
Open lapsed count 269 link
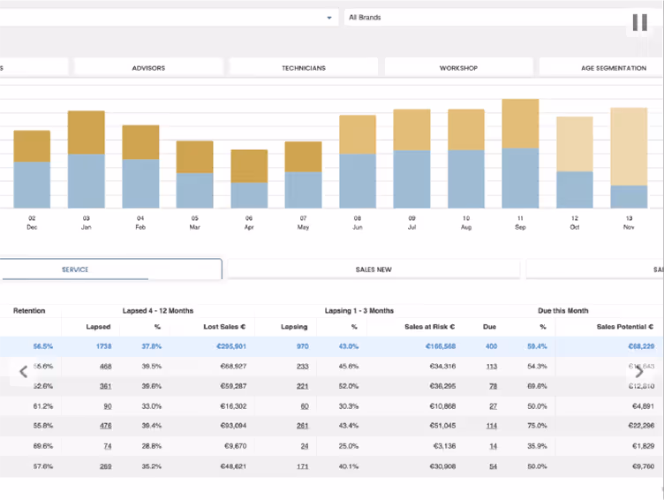(x=105, y=466)
